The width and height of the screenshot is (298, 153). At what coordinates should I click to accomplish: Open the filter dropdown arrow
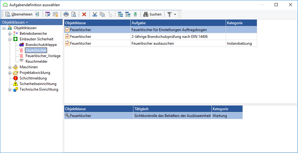tap(175, 14)
